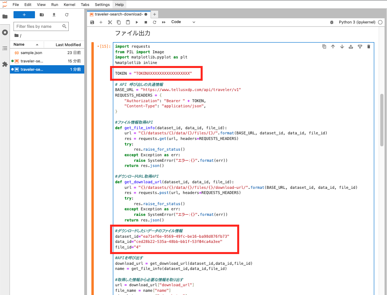Move the cell up
The height and width of the screenshot is (295, 387).
click(x=333, y=47)
